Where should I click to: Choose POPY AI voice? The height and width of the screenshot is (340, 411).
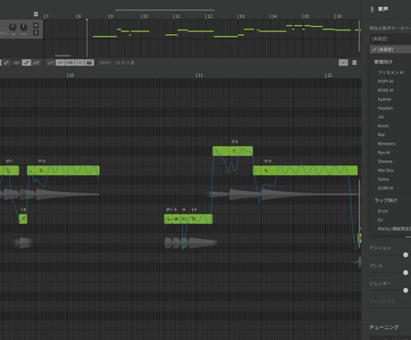coord(385,81)
